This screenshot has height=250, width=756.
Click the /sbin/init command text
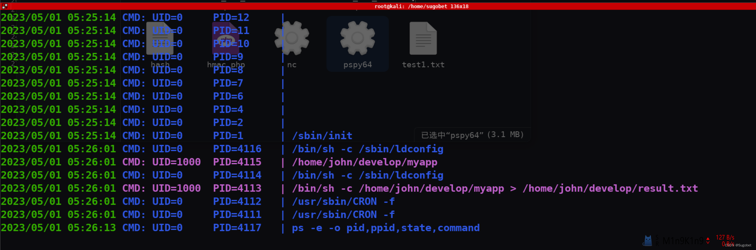pos(322,136)
